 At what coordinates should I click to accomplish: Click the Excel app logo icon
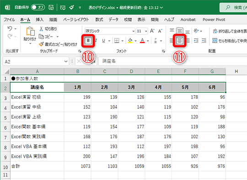(x=7, y=7)
